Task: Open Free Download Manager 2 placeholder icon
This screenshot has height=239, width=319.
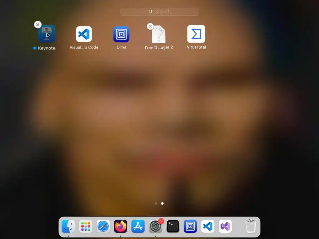Action: click(x=159, y=34)
